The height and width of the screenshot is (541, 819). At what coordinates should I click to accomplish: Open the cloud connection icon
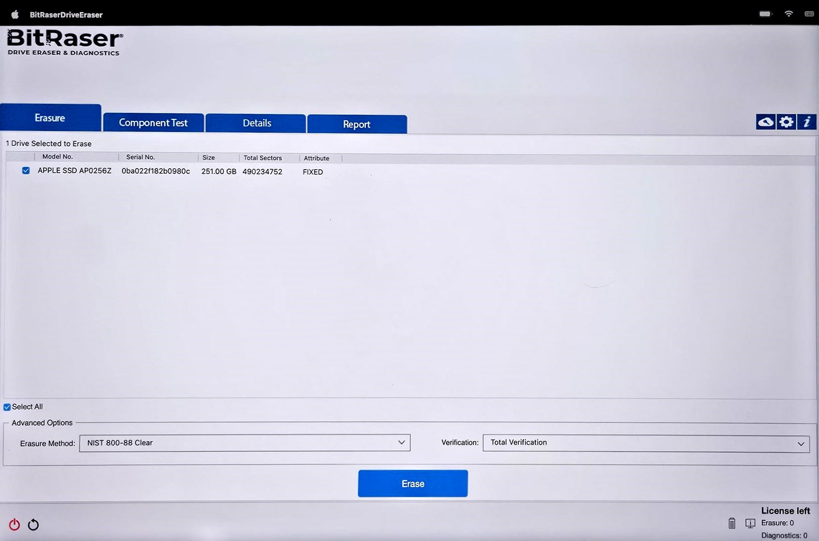(x=765, y=122)
